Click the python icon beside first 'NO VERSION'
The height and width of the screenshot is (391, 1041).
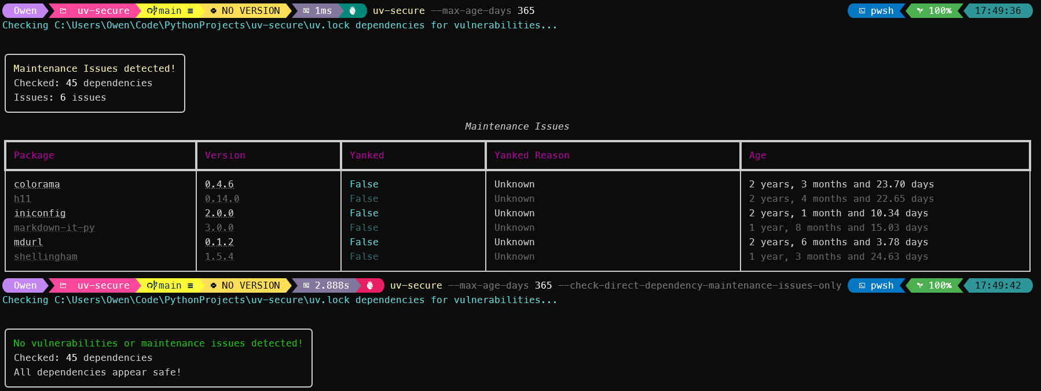click(x=213, y=11)
